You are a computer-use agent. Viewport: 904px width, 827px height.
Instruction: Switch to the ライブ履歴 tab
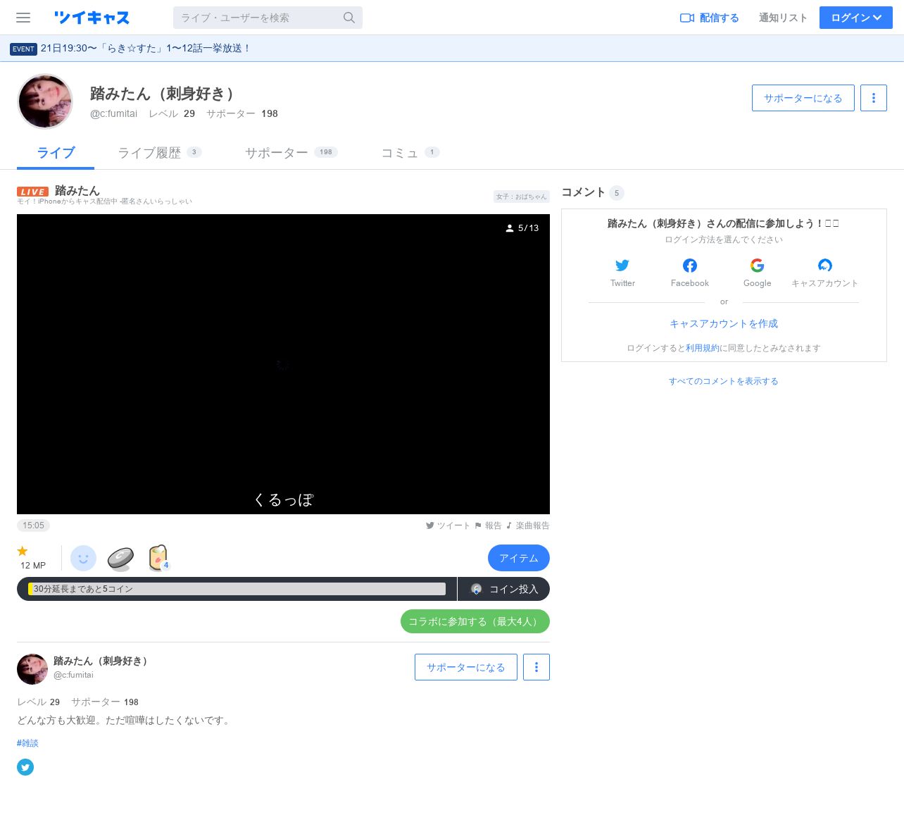point(160,153)
